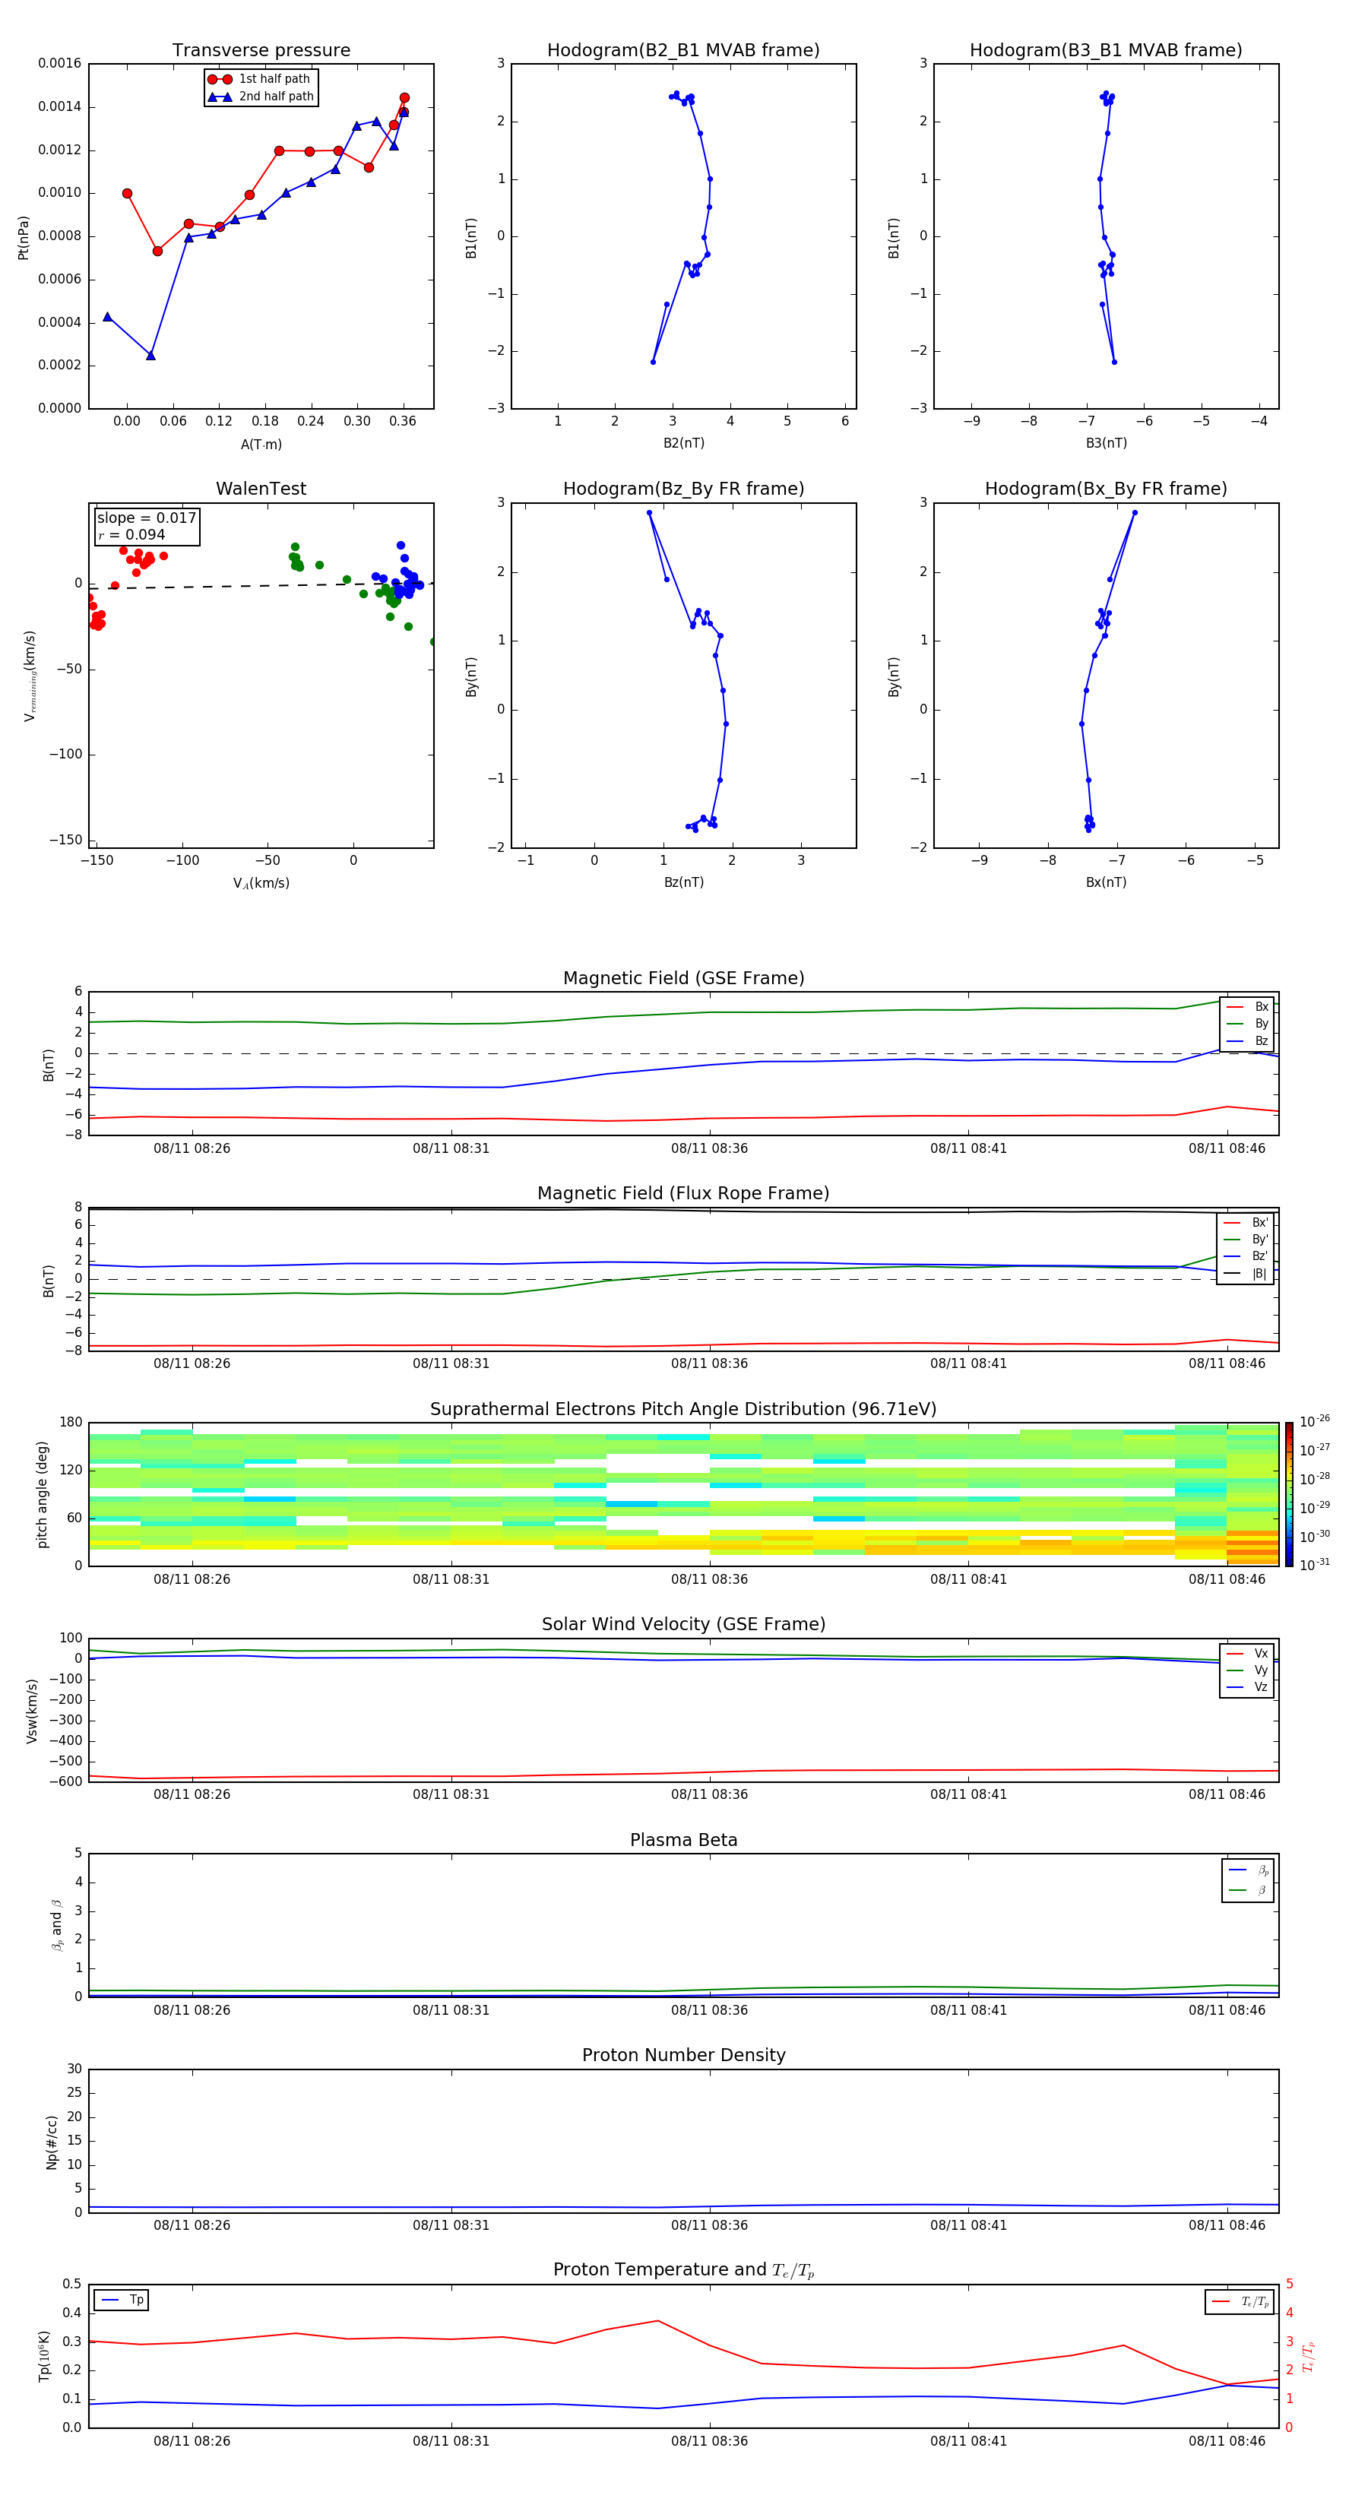Select the "pitch angle (deg)" axis label

pyautogui.click(x=42, y=1494)
